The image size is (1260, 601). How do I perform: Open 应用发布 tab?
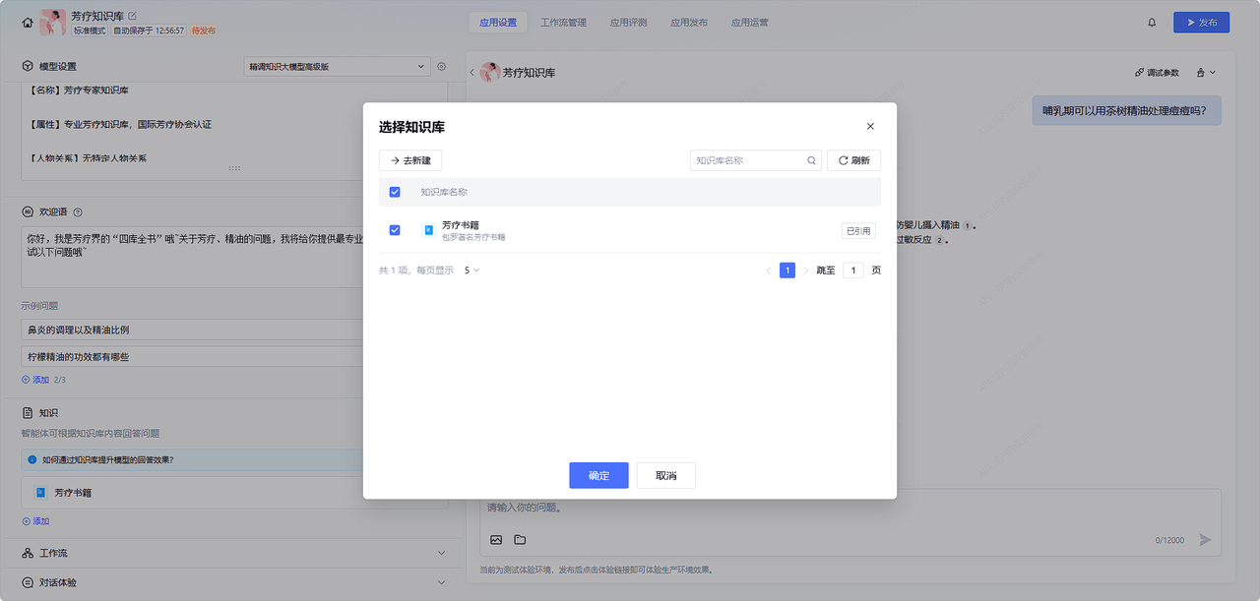click(x=689, y=23)
